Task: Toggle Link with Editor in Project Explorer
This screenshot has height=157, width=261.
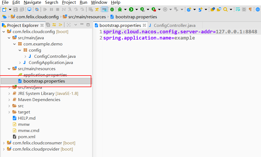Action: click(x=54, y=25)
